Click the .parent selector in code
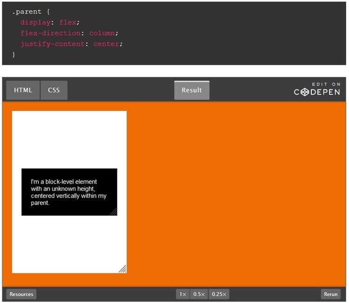The height and width of the screenshot is (303, 349). point(27,12)
